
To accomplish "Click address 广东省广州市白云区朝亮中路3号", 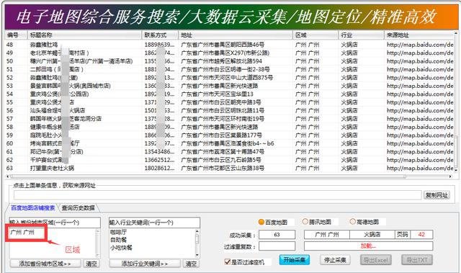I will (x=221, y=102).
